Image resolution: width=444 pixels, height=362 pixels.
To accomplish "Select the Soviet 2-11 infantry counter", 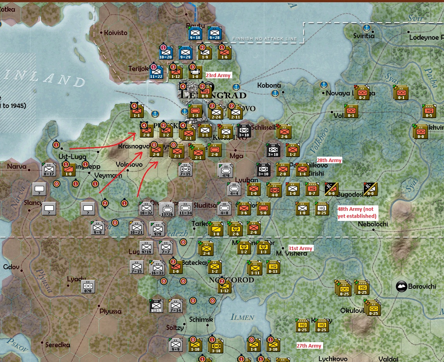I will [x=235, y=113].
